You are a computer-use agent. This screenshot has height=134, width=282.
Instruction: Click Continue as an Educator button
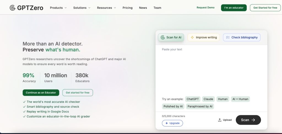(41, 93)
